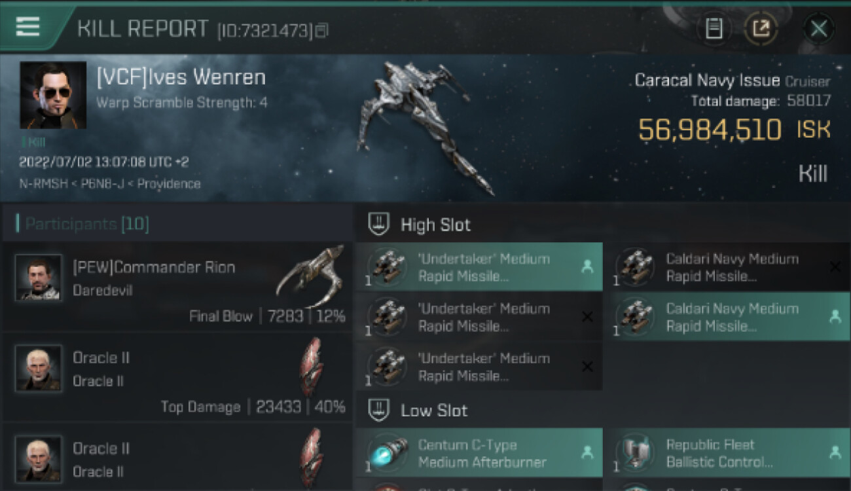The width and height of the screenshot is (851, 491).
Task: Open the top damage Oracle II ship icon
Action: 312,366
